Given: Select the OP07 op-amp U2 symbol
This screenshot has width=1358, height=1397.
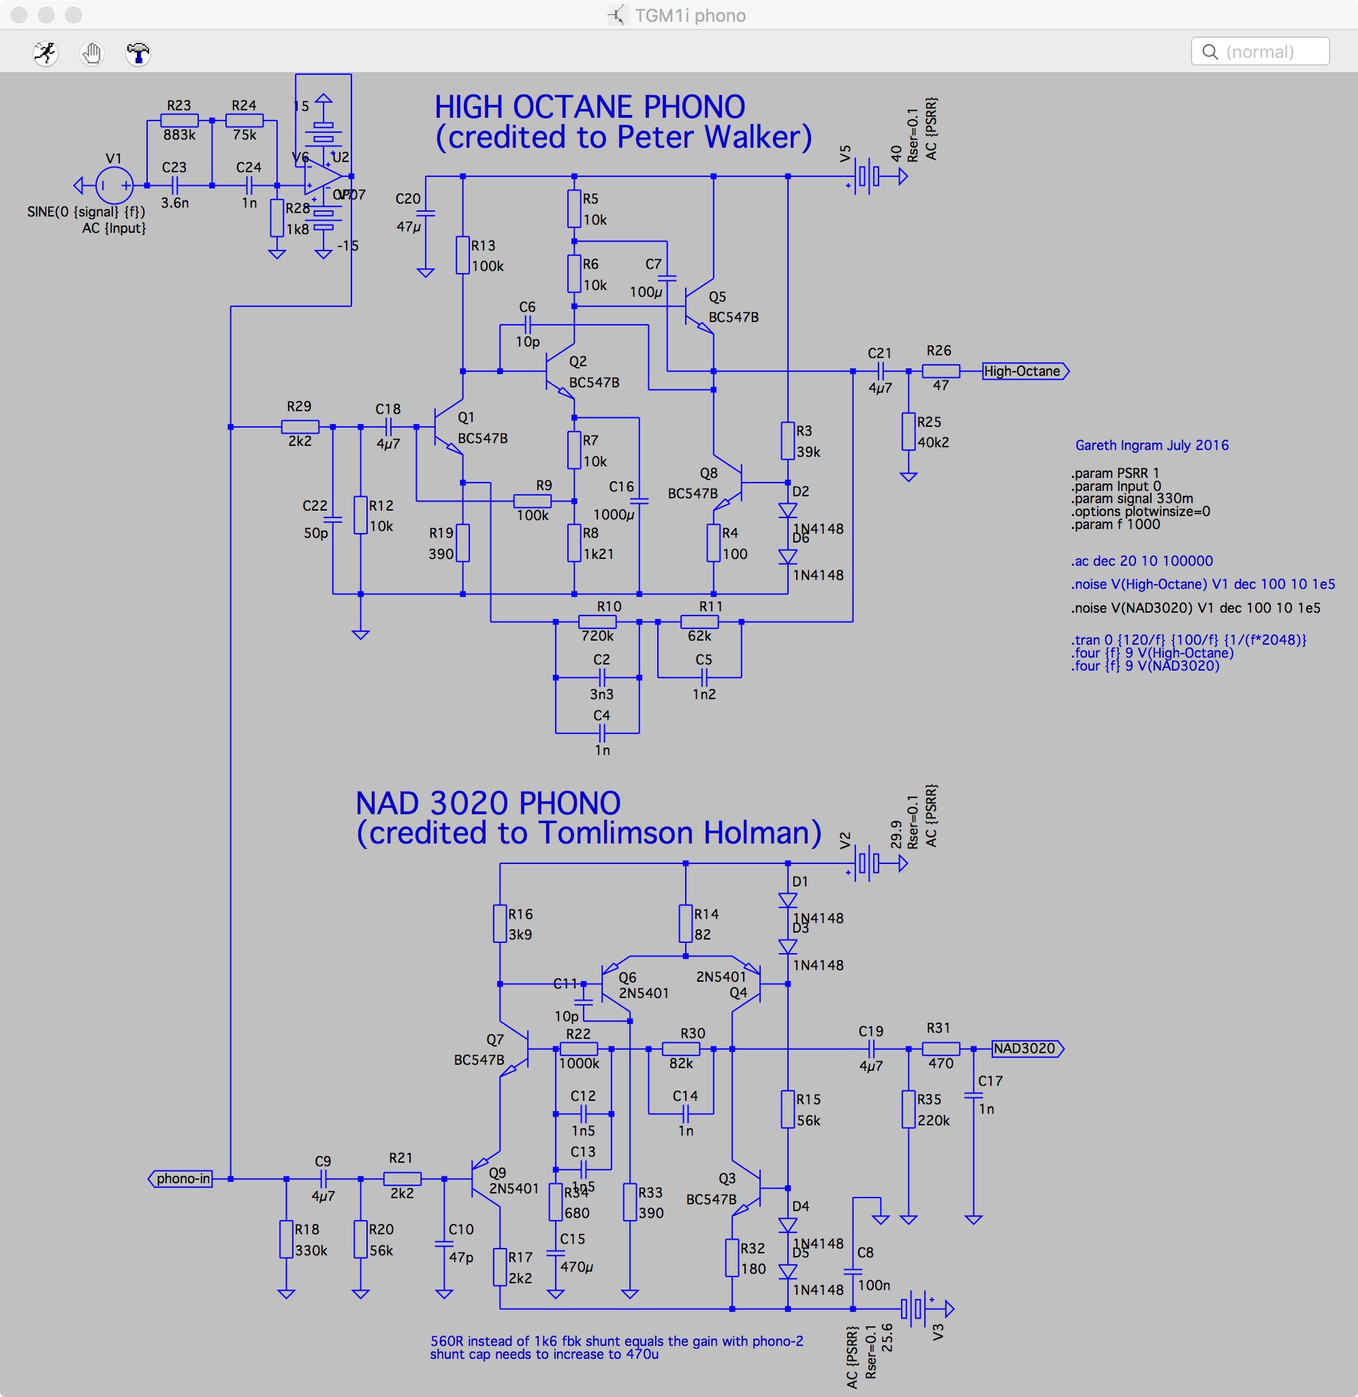Looking at the screenshot, I should click(323, 176).
